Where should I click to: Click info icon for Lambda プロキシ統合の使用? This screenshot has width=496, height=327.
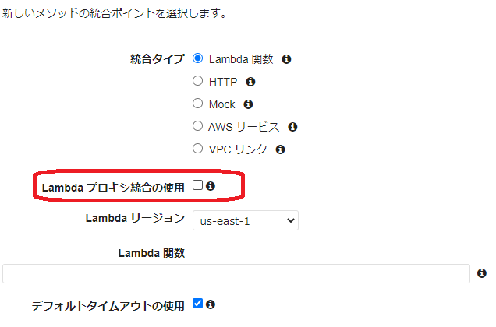(x=210, y=186)
